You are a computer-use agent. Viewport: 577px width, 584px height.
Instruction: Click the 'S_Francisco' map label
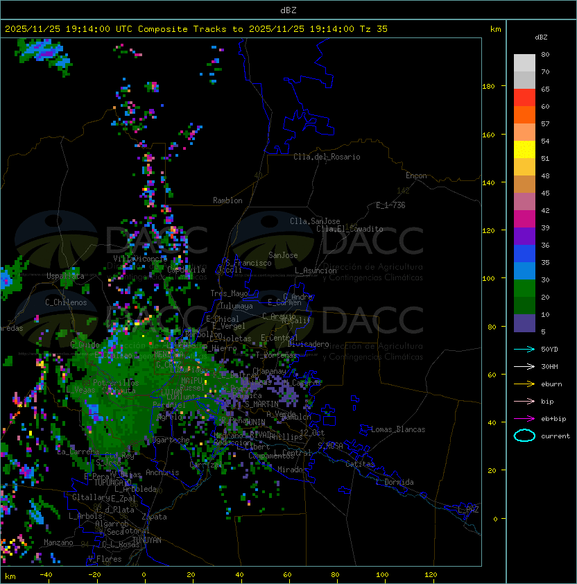coord(248,263)
